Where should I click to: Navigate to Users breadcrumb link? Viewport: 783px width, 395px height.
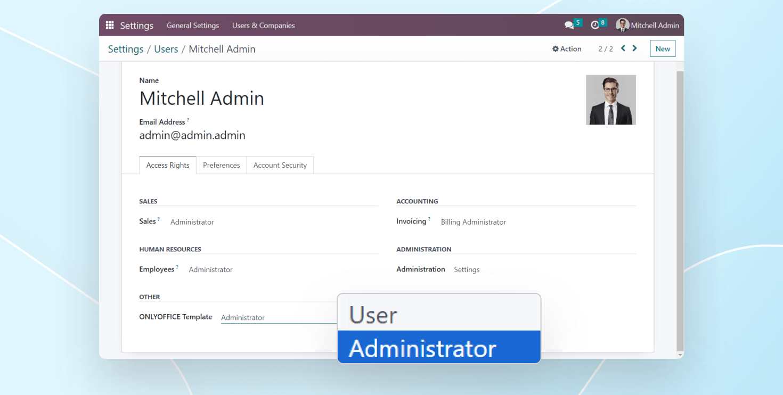[x=166, y=49]
